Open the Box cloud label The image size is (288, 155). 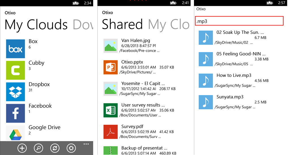coord(33,41)
